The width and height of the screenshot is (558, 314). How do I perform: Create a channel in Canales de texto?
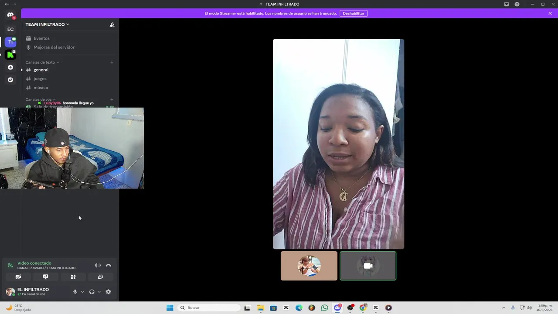click(112, 62)
